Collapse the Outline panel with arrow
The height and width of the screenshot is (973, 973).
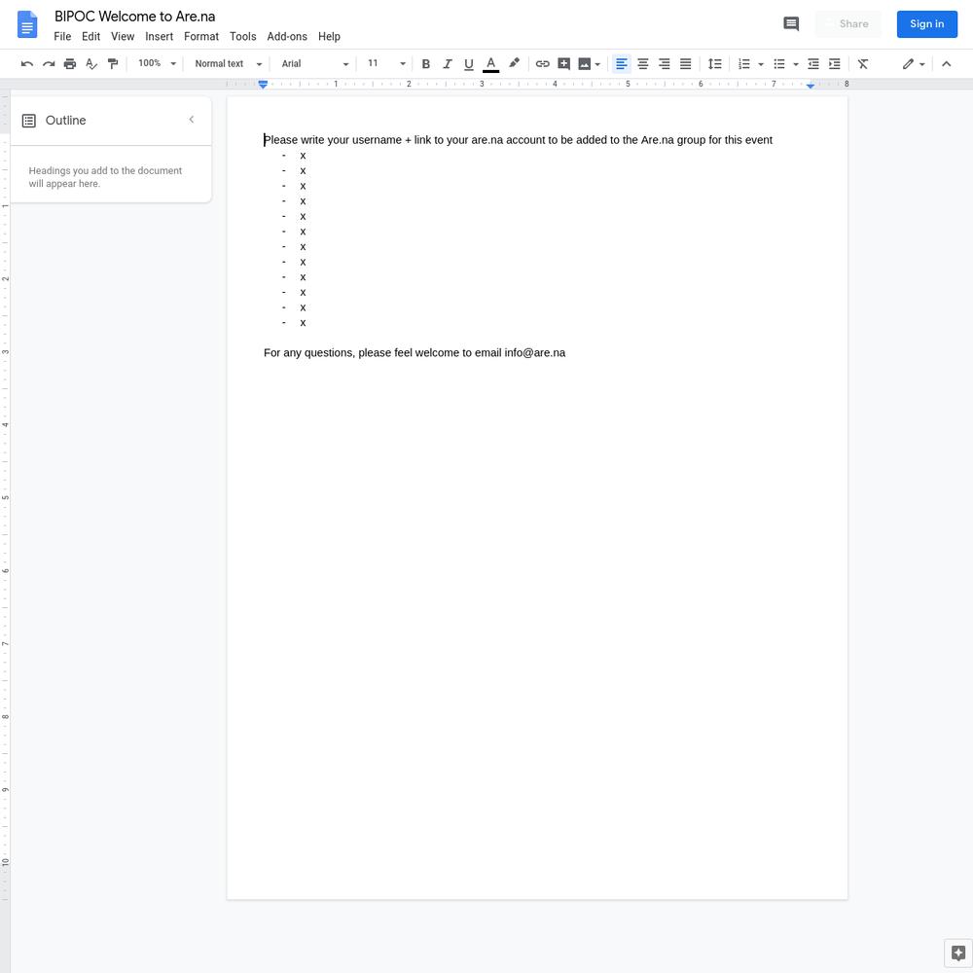click(192, 120)
